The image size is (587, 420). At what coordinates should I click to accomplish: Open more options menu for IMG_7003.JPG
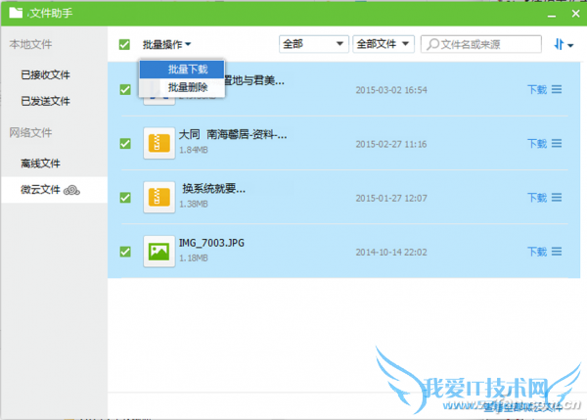(557, 252)
